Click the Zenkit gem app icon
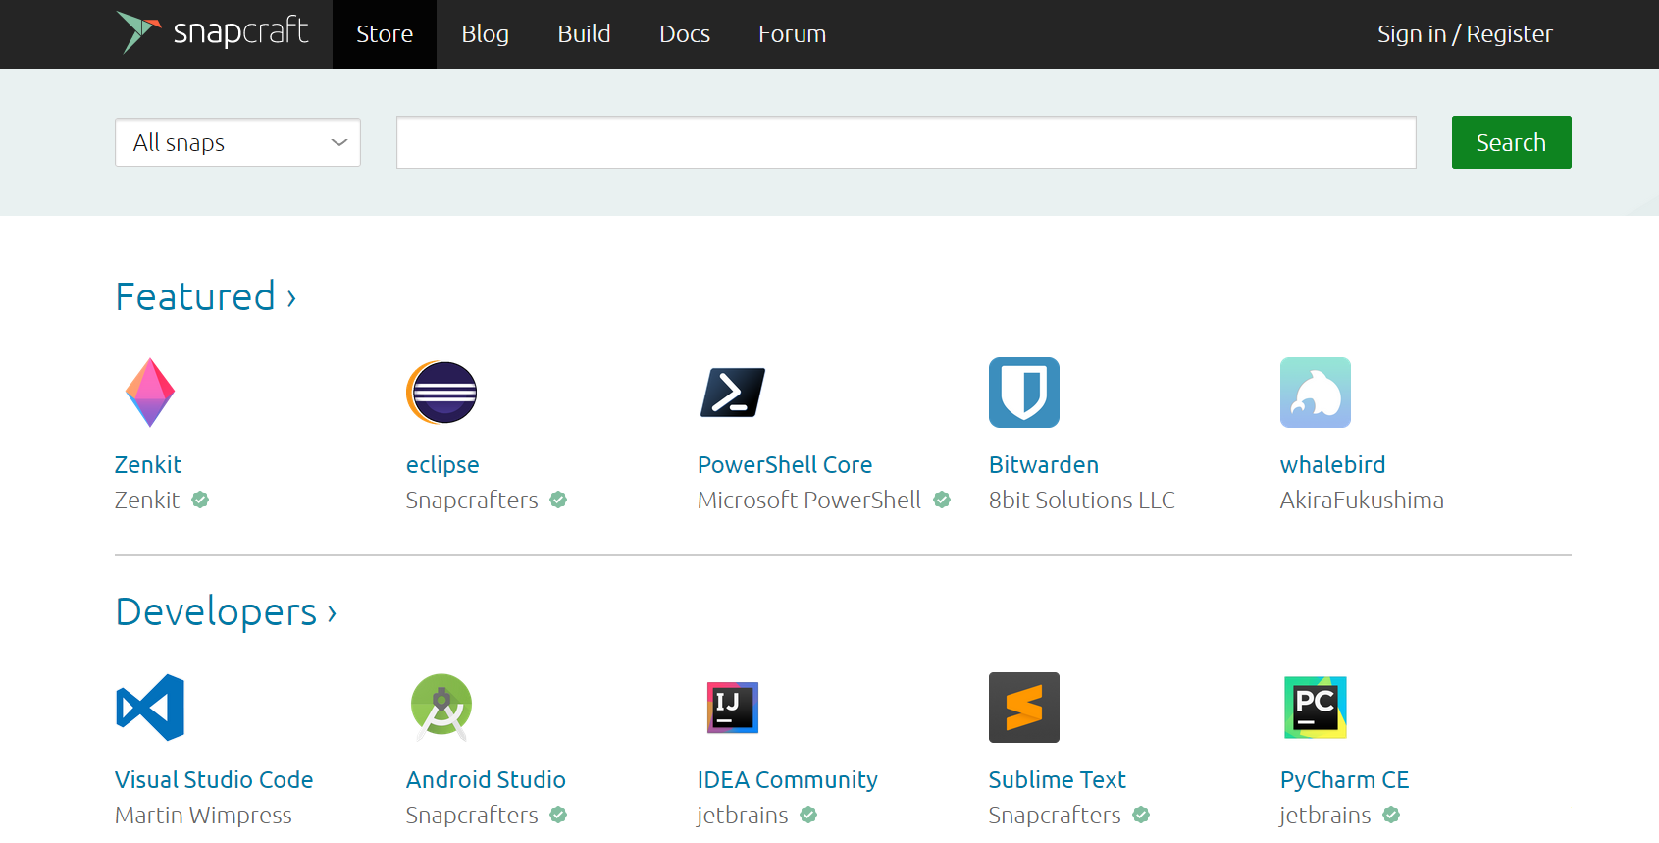 [x=150, y=393]
